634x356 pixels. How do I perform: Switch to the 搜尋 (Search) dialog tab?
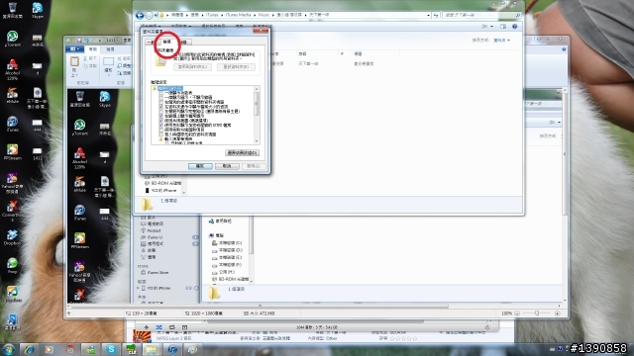point(184,42)
